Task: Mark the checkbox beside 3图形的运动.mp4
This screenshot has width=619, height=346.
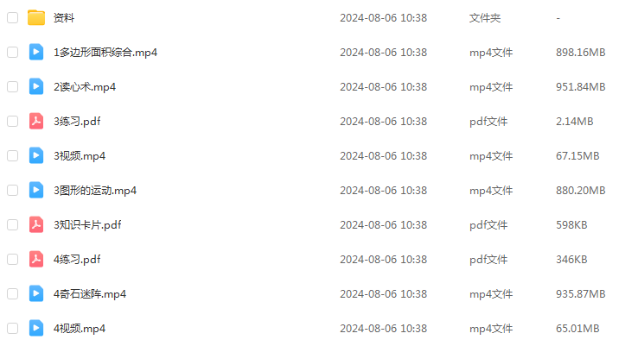Action: (13, 191)
